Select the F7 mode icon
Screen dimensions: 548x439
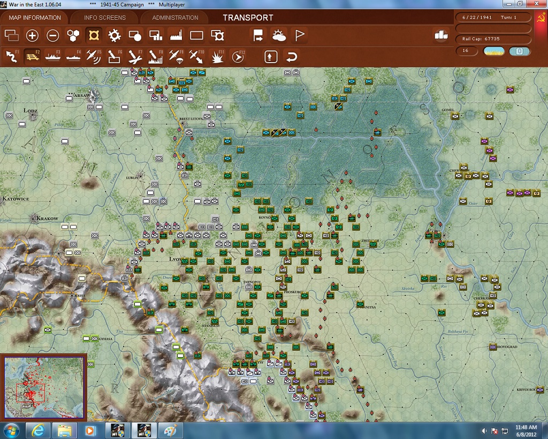point(135,57)
